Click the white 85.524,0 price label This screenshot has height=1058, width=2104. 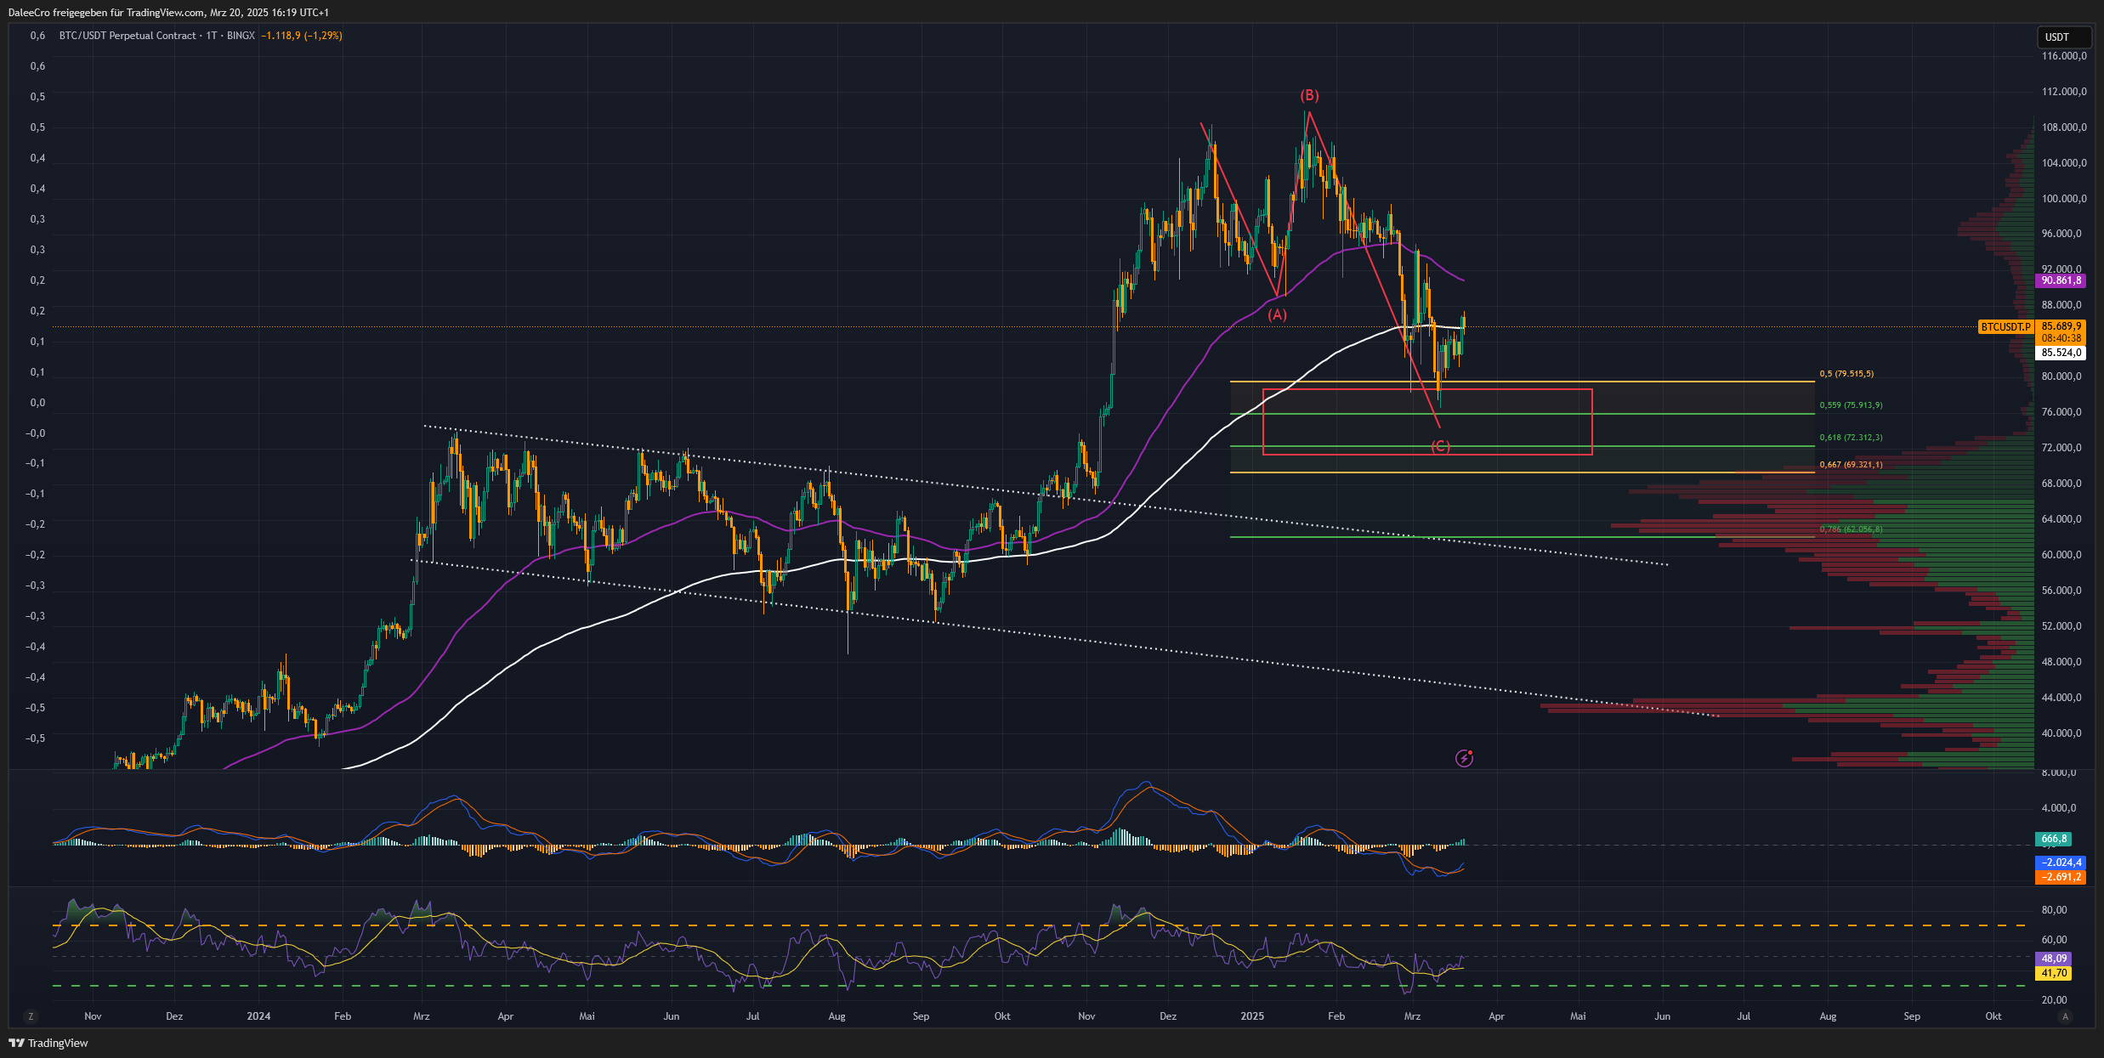pos(2061,353)
